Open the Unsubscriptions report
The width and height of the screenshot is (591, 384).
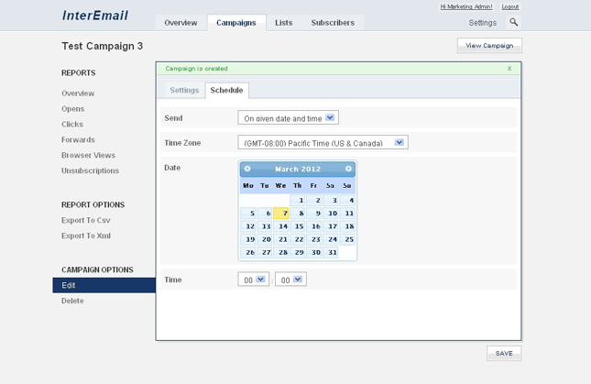click(90, 170)
